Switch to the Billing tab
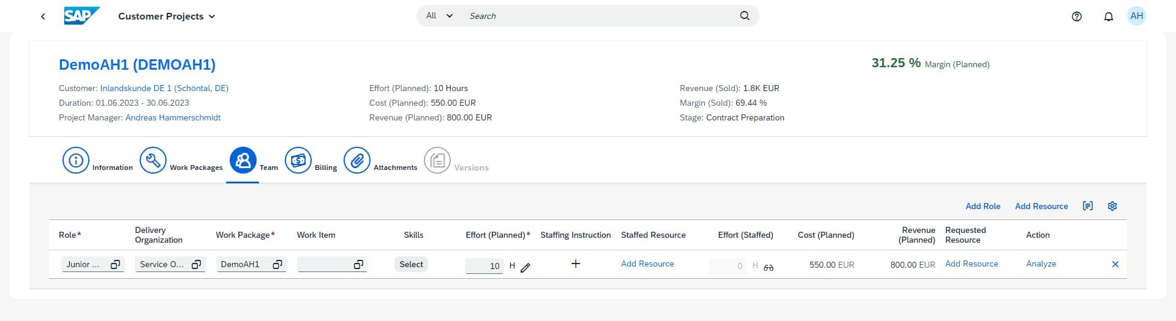This screenshot has width=1176, height=321. coord(298,161)
